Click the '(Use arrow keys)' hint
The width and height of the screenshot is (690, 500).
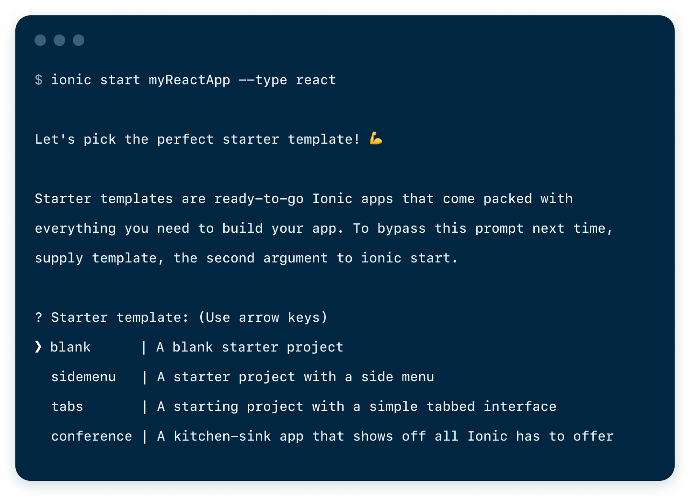(263, 318)
